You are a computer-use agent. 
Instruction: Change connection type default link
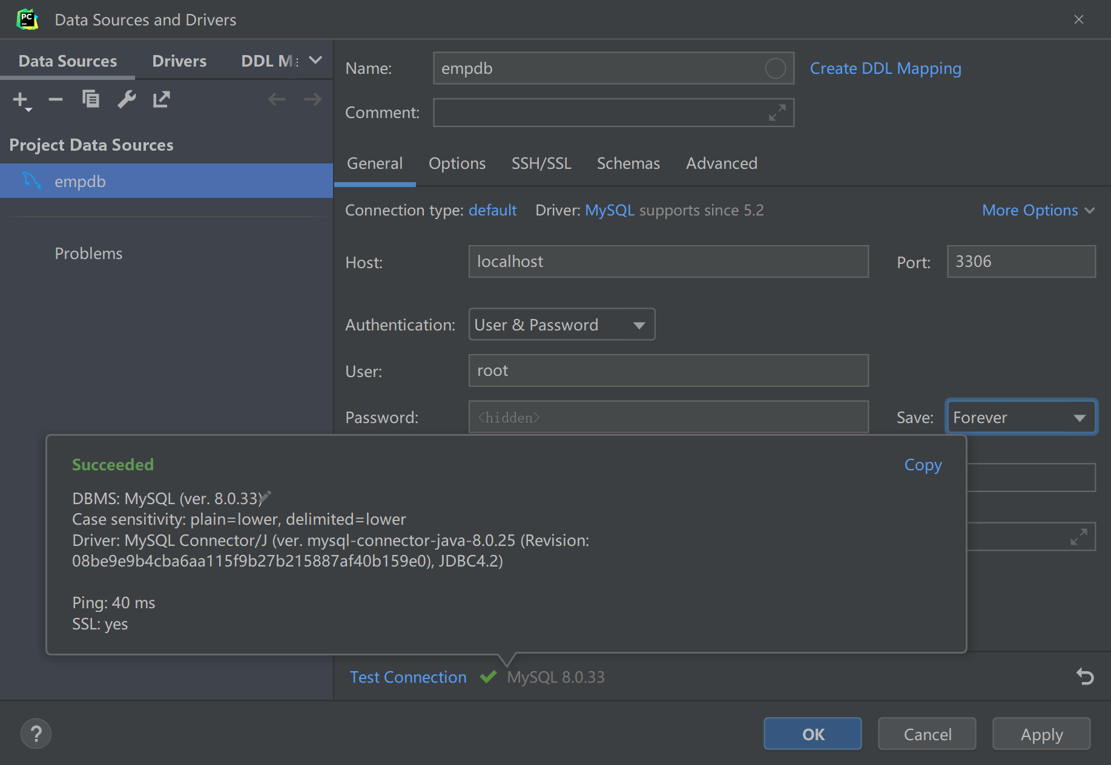pyautogui.click(x=492, y=210)
